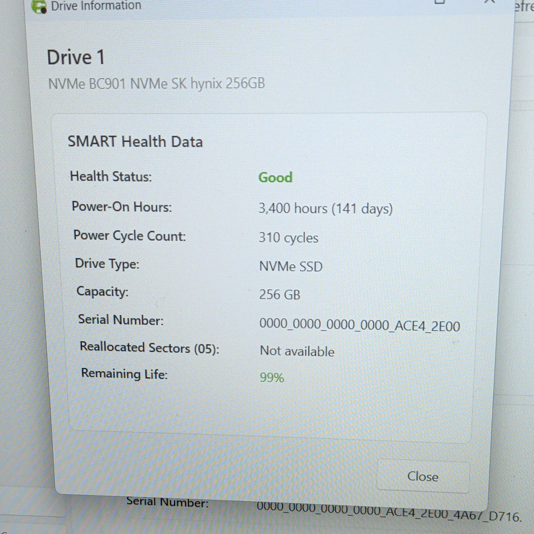Click the 'Serial Number:' label in background window
534x534 pixels.
167,502
